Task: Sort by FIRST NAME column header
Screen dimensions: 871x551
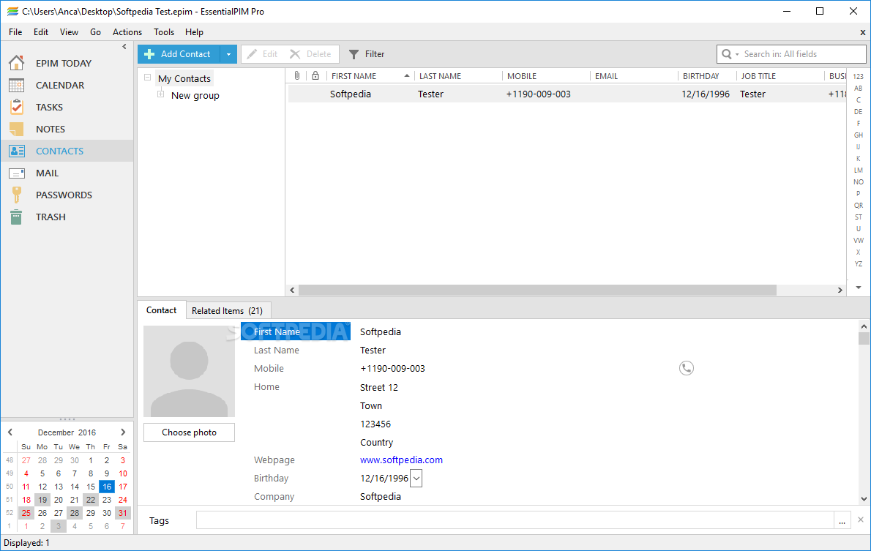Action: [370, 76]
